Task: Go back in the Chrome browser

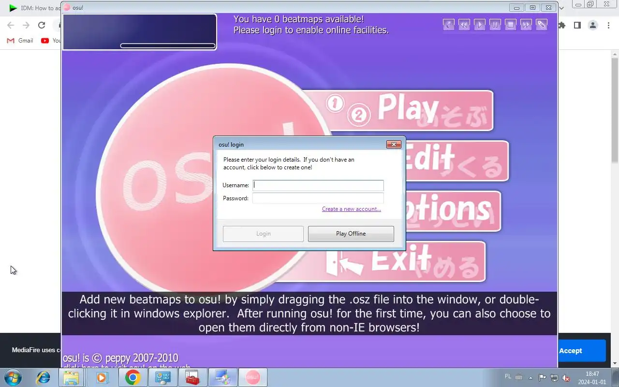Action: (x=11, y=25)
